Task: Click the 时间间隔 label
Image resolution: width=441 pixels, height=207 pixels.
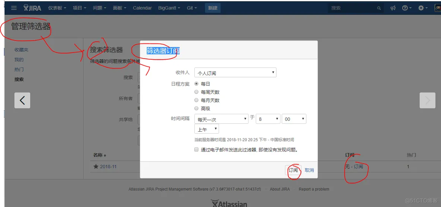Action: tap(180, 119)
